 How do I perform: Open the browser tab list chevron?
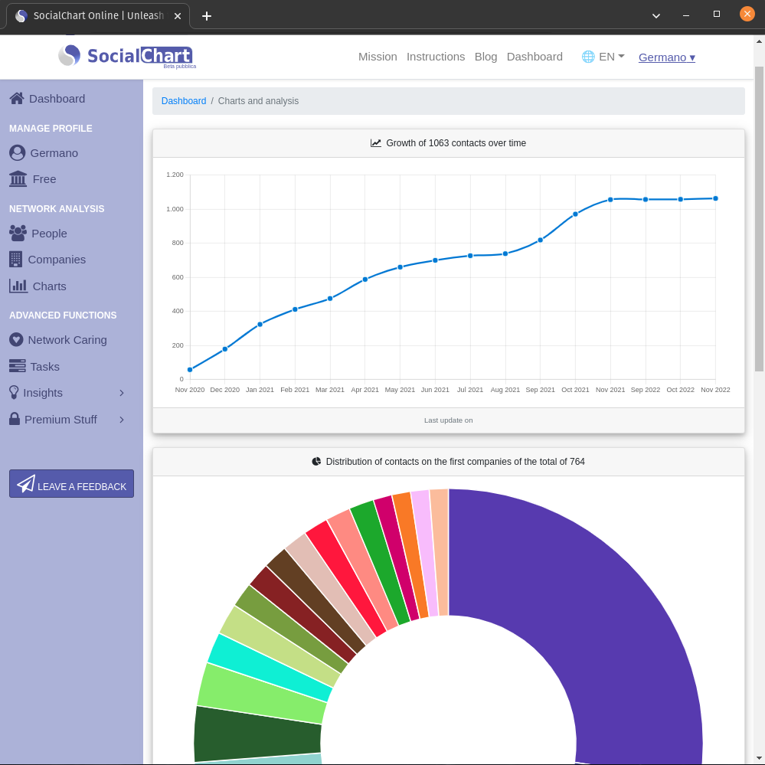click(x=656, y=15)
